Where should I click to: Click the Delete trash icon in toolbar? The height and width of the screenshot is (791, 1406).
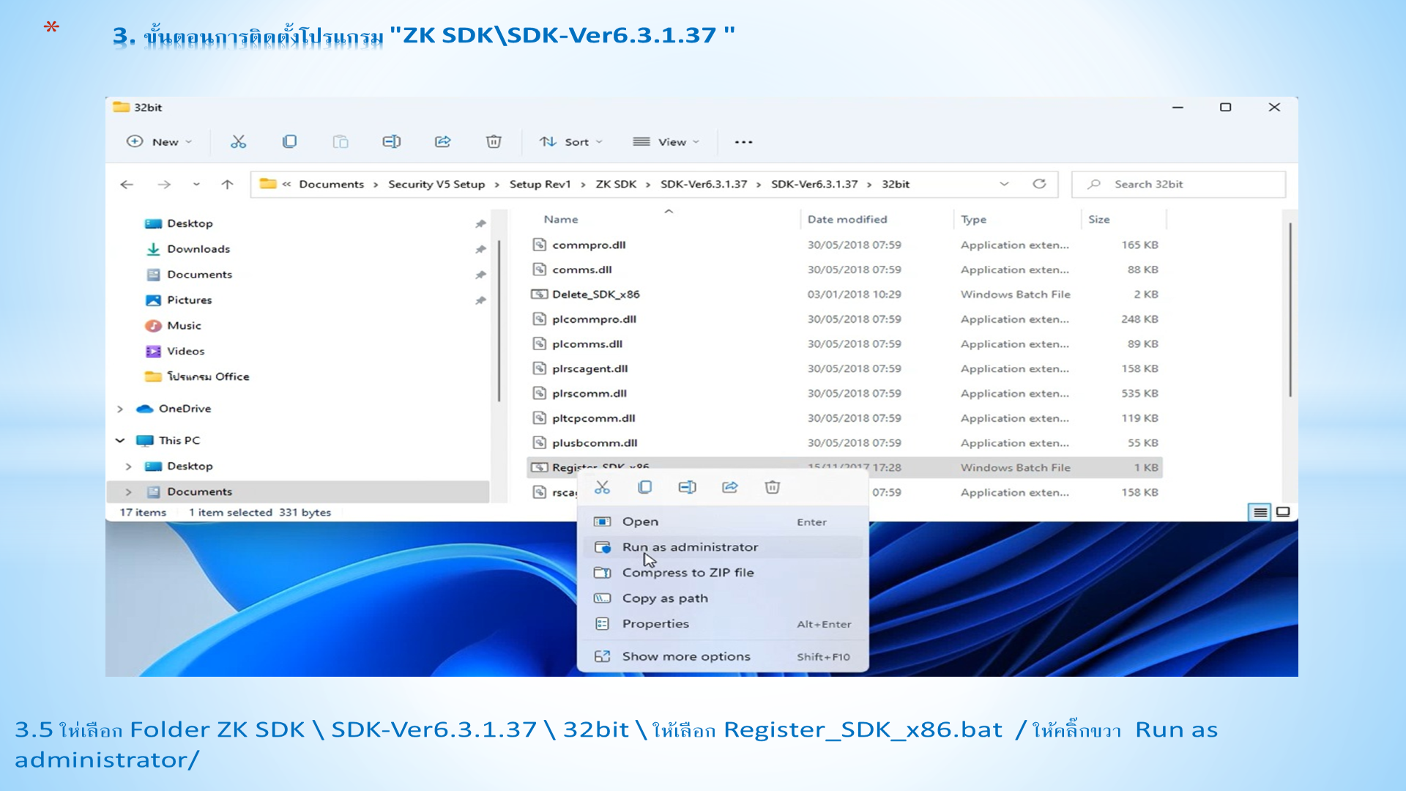[x=494, y=142]
